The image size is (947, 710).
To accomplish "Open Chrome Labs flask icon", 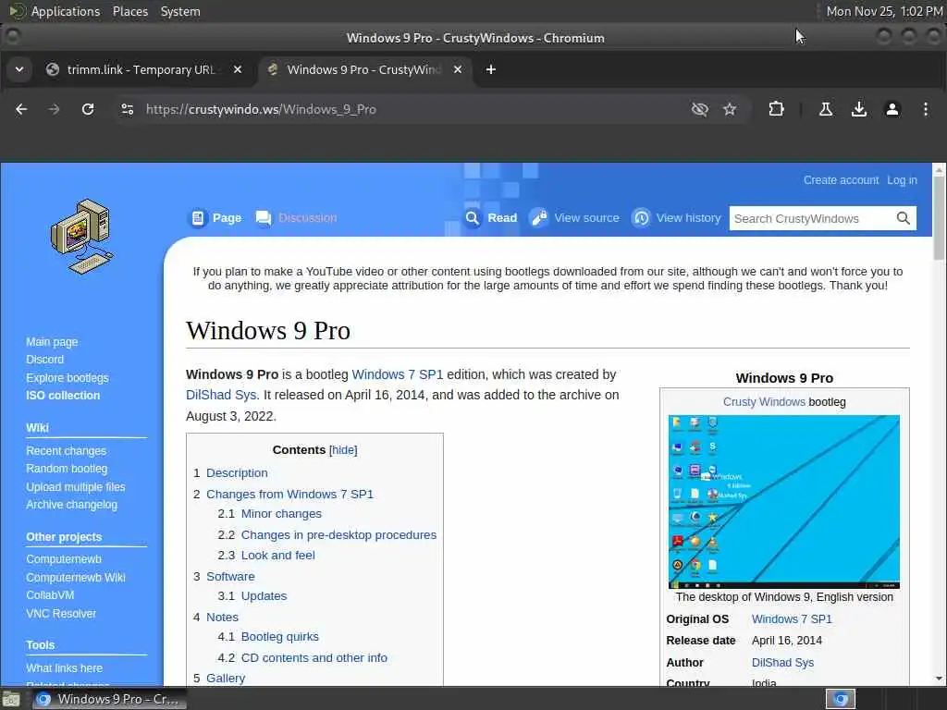I will [826, 109].
